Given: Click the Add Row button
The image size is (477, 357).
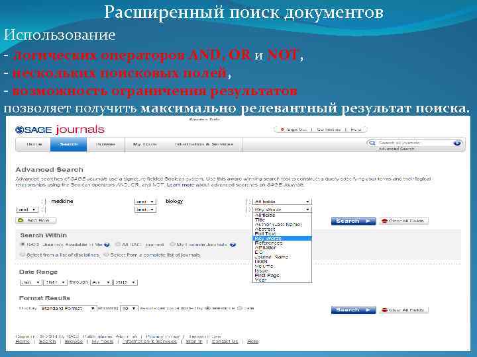Looking at the screenshot, I should [36, 220].
